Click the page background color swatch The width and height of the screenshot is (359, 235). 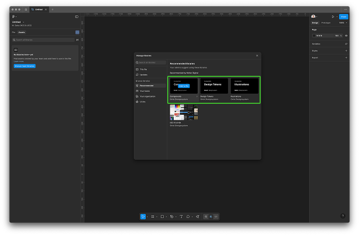[x=315, y=35]
